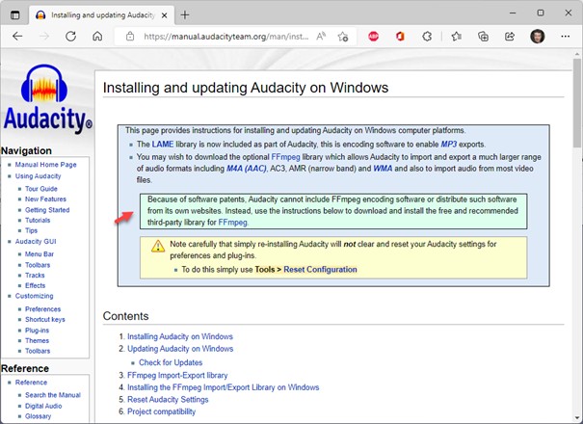The width and height of the screenshot is (583, 424).
Task: Open the ABP ad blocker extension
Action: 372,36
